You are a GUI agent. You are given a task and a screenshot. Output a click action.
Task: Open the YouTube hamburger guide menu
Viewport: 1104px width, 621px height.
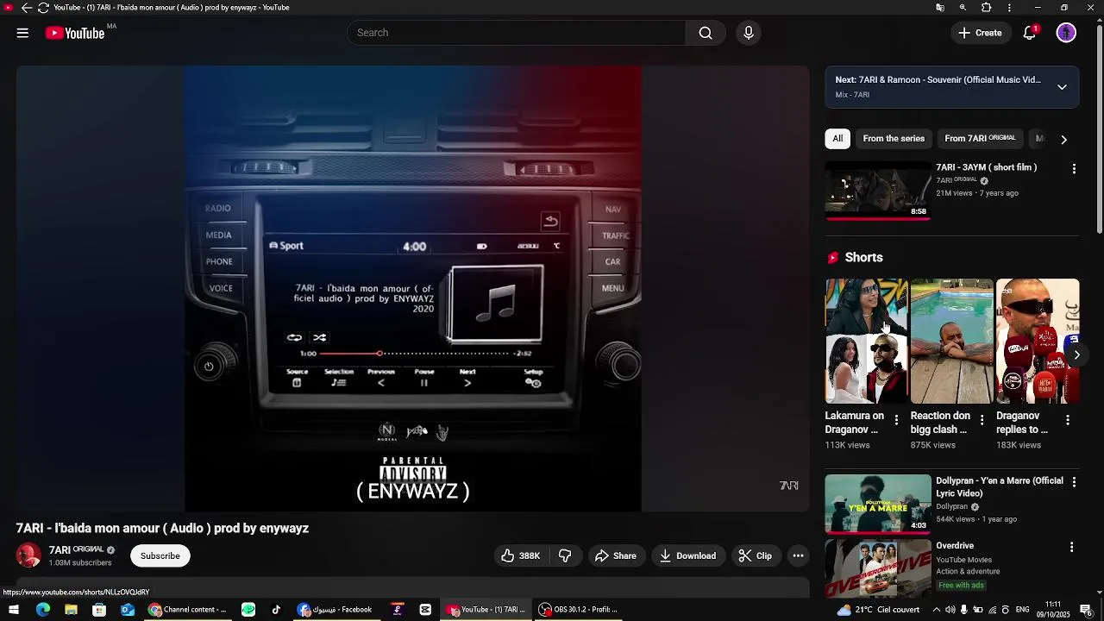(22, 33)
